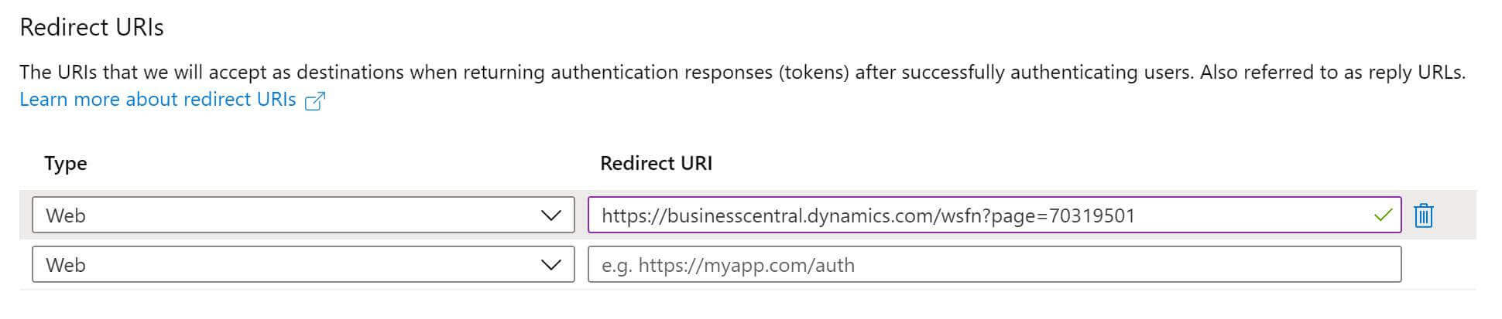Viewport: 1502px width, 319px height.
Task: Click the "Type" column header
Action: pos(66,164)
